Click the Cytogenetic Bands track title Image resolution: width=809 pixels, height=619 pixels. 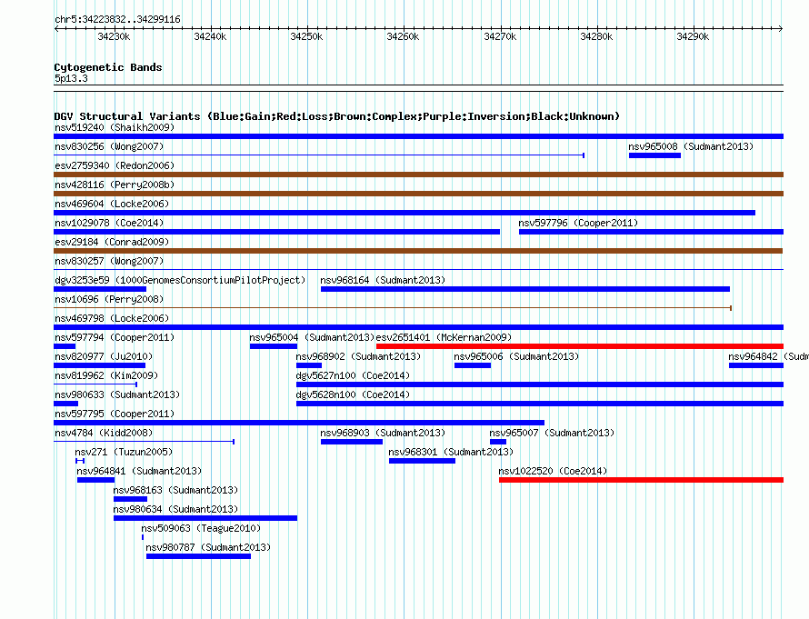pyautogui.click(x=108, y=67)
